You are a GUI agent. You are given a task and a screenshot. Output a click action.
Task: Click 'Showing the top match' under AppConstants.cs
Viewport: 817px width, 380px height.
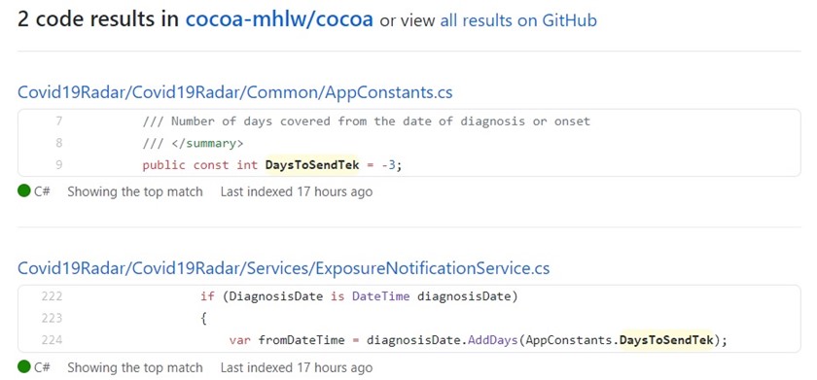click(x=135, y=191)
